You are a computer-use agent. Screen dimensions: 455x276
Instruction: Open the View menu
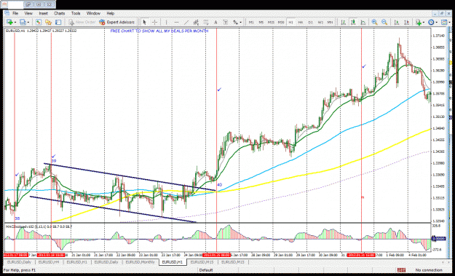tap(28, 13)
